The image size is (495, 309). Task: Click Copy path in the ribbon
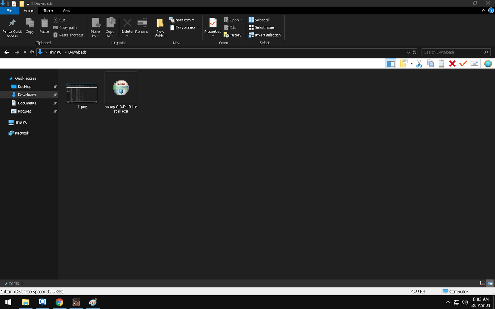tap(65, 27)
